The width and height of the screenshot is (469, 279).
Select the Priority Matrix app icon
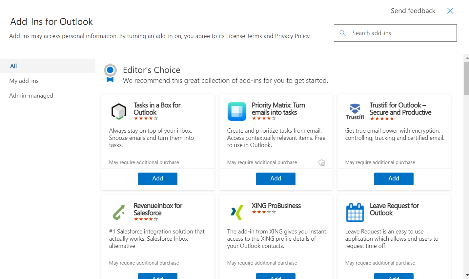236,111
